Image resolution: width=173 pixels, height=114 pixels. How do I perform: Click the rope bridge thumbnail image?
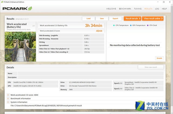click(20, 47)
